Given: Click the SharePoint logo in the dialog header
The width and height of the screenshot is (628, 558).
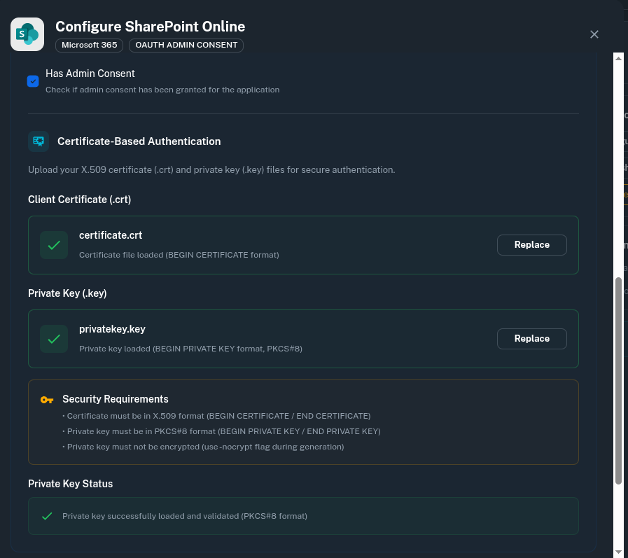Looking at the screenshot, I should point(27,34).
